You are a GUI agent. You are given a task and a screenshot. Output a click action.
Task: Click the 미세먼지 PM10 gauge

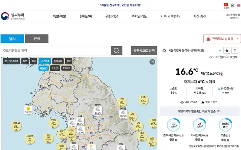point(200,125)
